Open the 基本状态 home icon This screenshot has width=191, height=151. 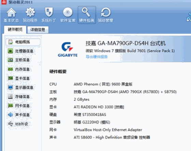click(x=11, y=12)
